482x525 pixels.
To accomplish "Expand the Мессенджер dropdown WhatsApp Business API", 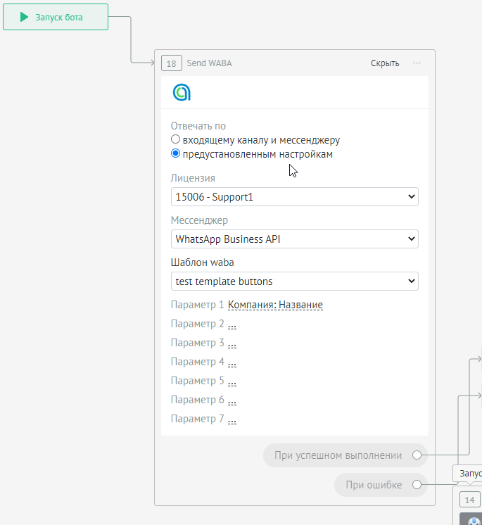I will coord(294,239).
